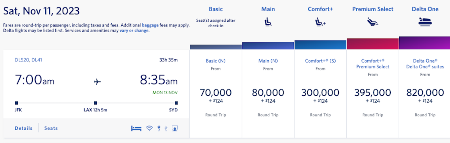Click the Comfort+ seat icon
This screenshot has height=143, width=450.
point(320,22)
